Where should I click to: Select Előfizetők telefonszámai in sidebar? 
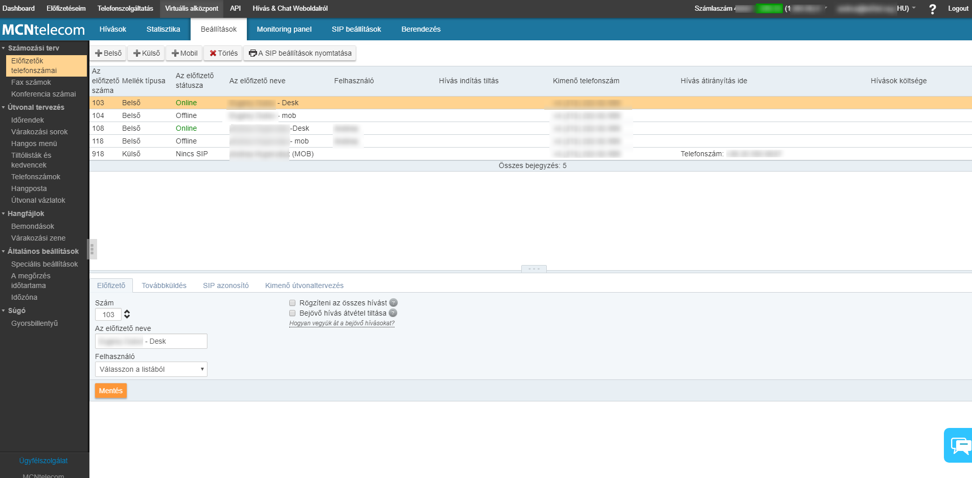47,65
